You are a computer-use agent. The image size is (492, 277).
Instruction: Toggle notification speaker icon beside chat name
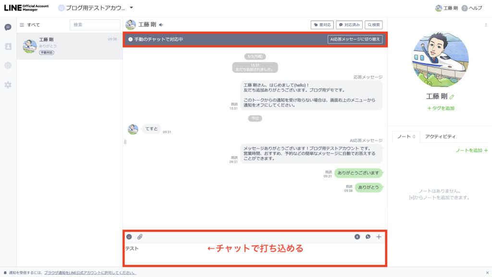coord(161,25)
